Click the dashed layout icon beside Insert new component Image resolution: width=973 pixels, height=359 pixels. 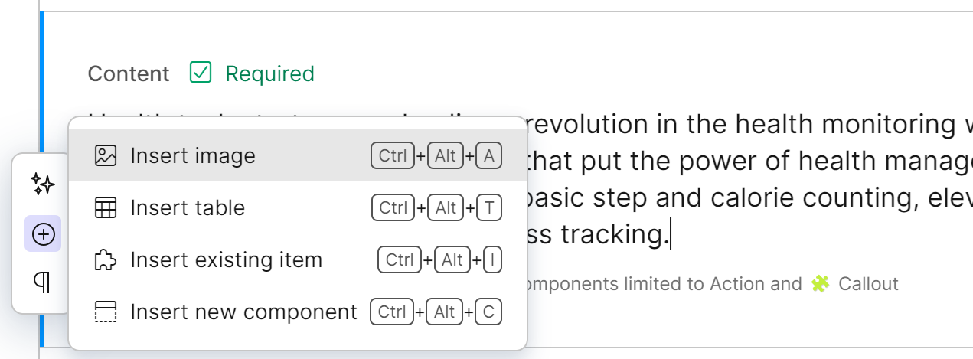click(105, 312)
